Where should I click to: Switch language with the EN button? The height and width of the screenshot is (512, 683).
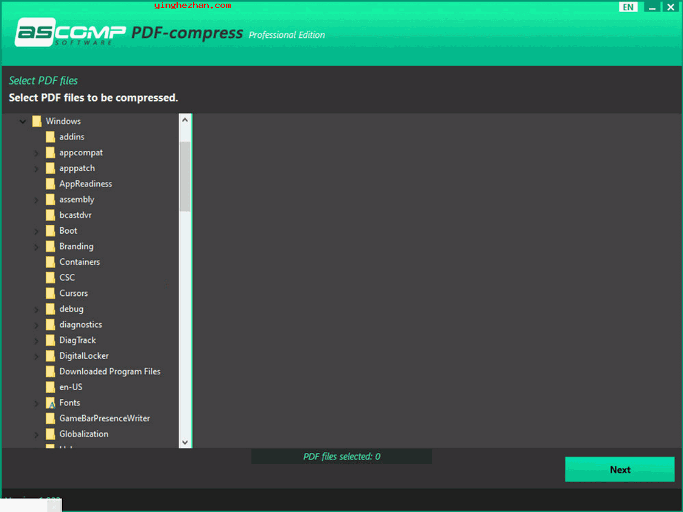(x=628, y=7)
